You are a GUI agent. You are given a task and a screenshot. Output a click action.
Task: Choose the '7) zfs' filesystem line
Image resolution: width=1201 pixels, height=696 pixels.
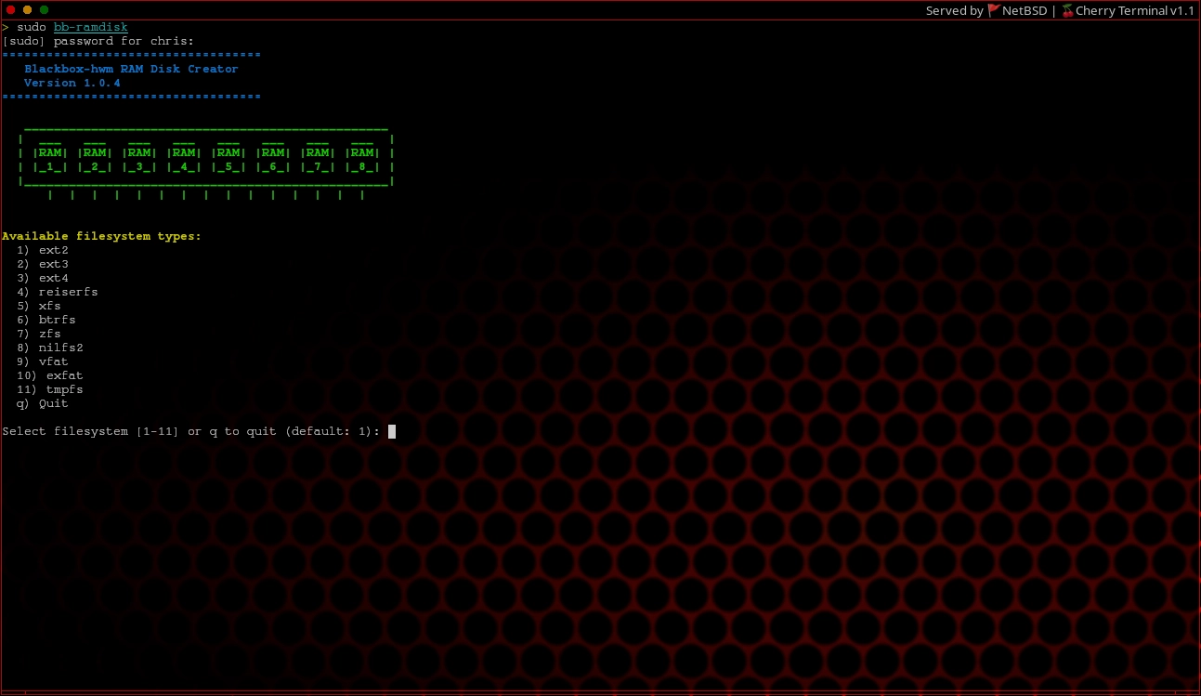coord(39,334)
